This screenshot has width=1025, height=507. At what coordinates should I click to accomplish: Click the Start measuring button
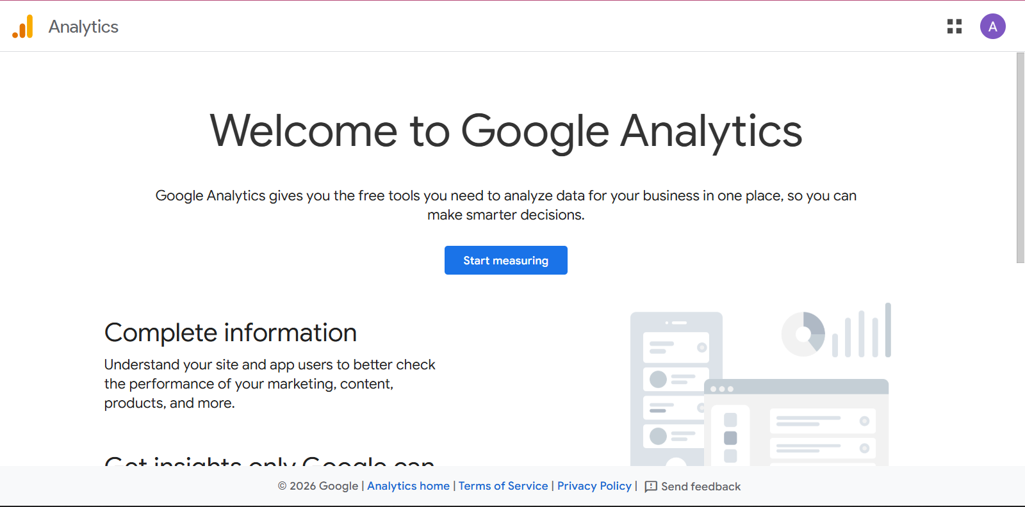506,261
